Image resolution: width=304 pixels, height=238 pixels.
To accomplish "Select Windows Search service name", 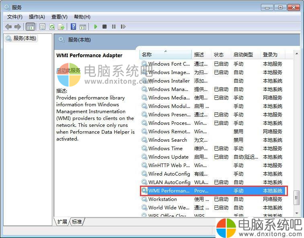I will tap(168, 140).
